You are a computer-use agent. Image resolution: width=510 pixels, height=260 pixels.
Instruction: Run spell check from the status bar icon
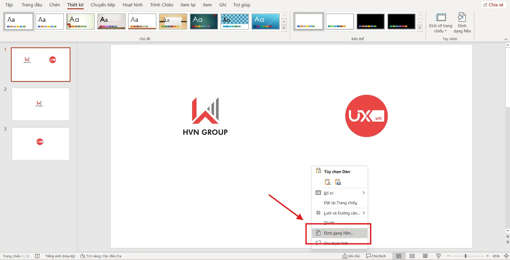[37, 256]
